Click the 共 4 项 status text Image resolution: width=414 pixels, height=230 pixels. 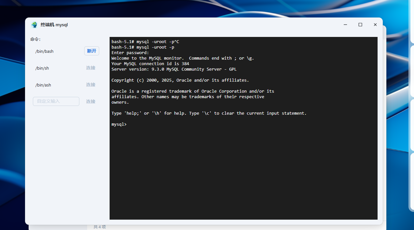[100, 227]
